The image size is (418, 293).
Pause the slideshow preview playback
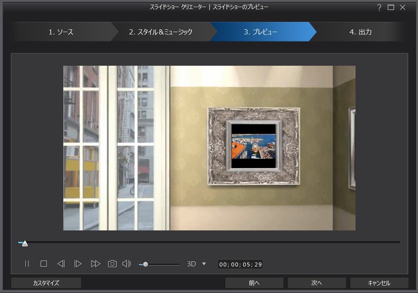(27, 264)
